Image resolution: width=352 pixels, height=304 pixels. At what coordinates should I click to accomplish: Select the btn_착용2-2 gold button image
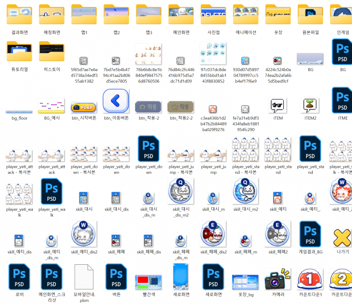[180, 107]
